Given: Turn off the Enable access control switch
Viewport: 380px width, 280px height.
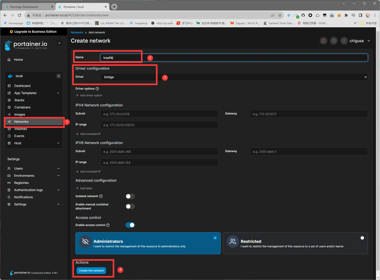Looking at the screenshot, I should tap(130, 225).
